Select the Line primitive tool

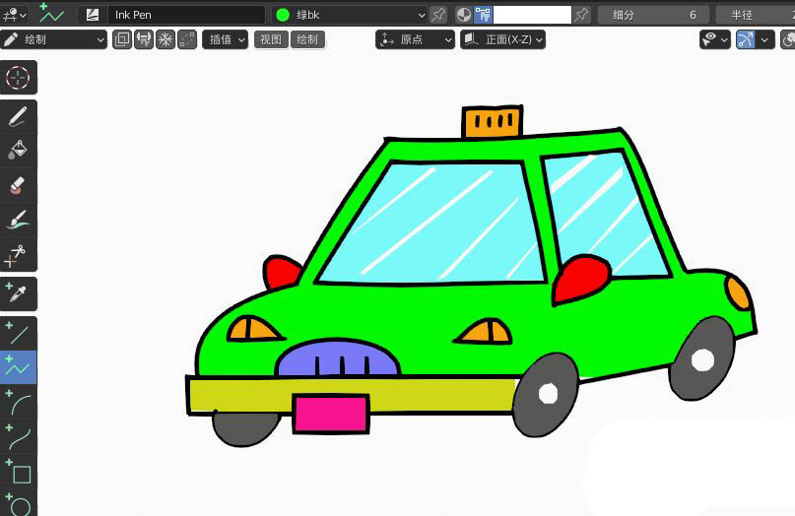coord(19,333)
